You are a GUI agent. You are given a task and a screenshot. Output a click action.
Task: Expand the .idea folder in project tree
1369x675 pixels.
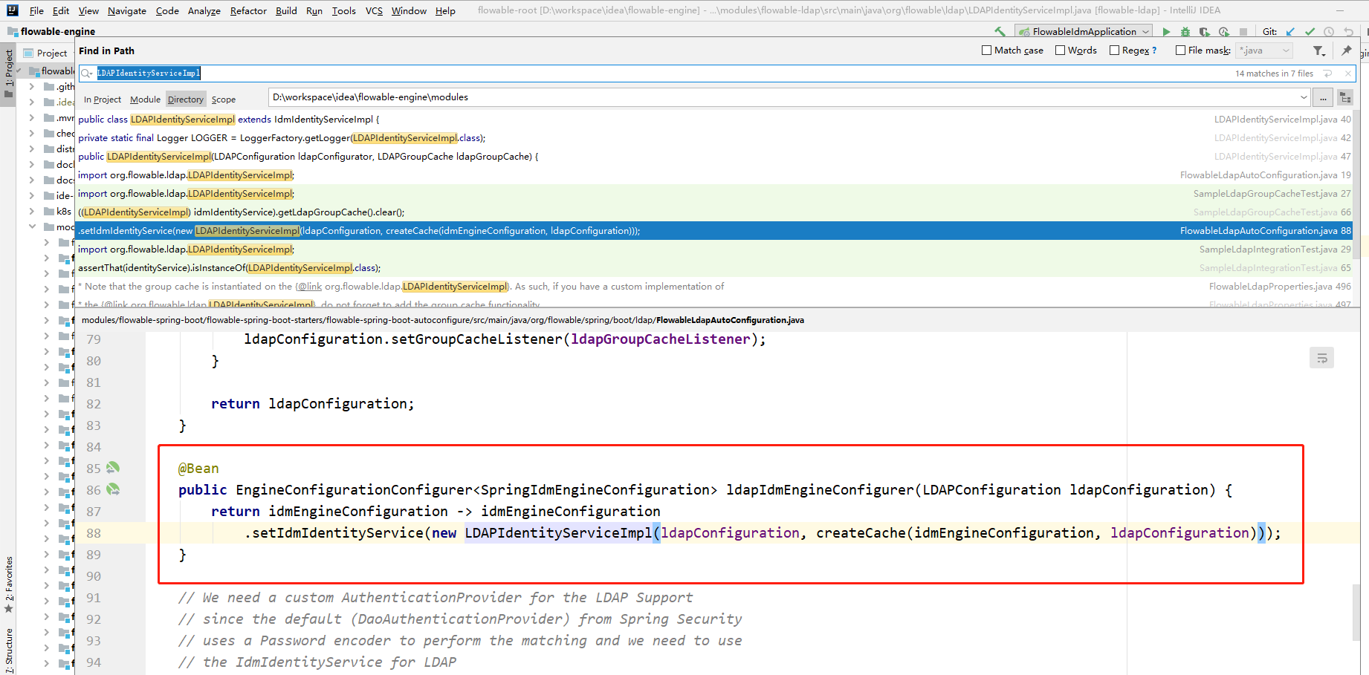click(31, 102)
